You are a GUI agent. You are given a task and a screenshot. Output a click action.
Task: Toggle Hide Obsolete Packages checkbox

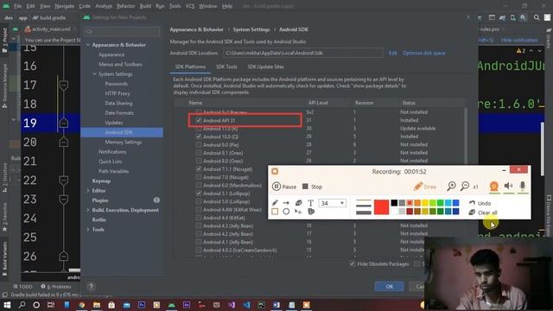click(352, 263)
